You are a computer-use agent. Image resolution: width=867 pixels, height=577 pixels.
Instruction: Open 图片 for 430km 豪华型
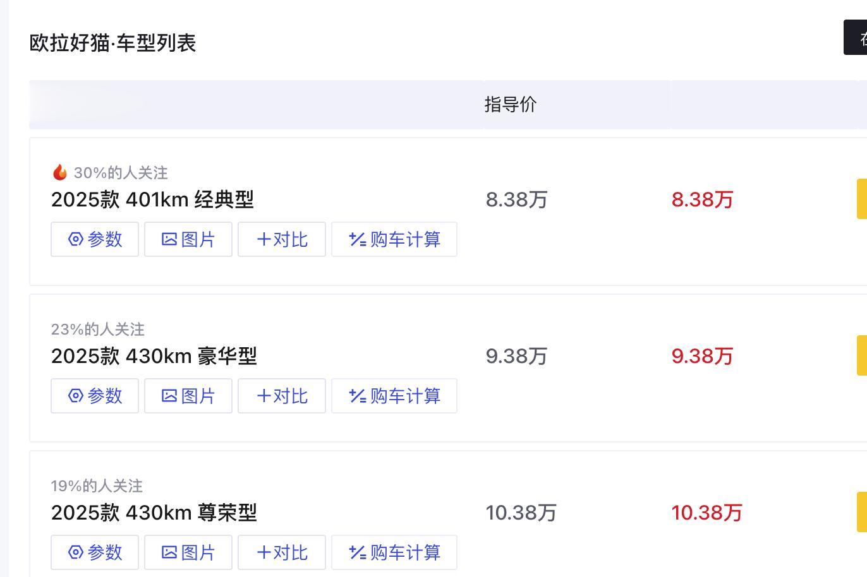point(188,396)
